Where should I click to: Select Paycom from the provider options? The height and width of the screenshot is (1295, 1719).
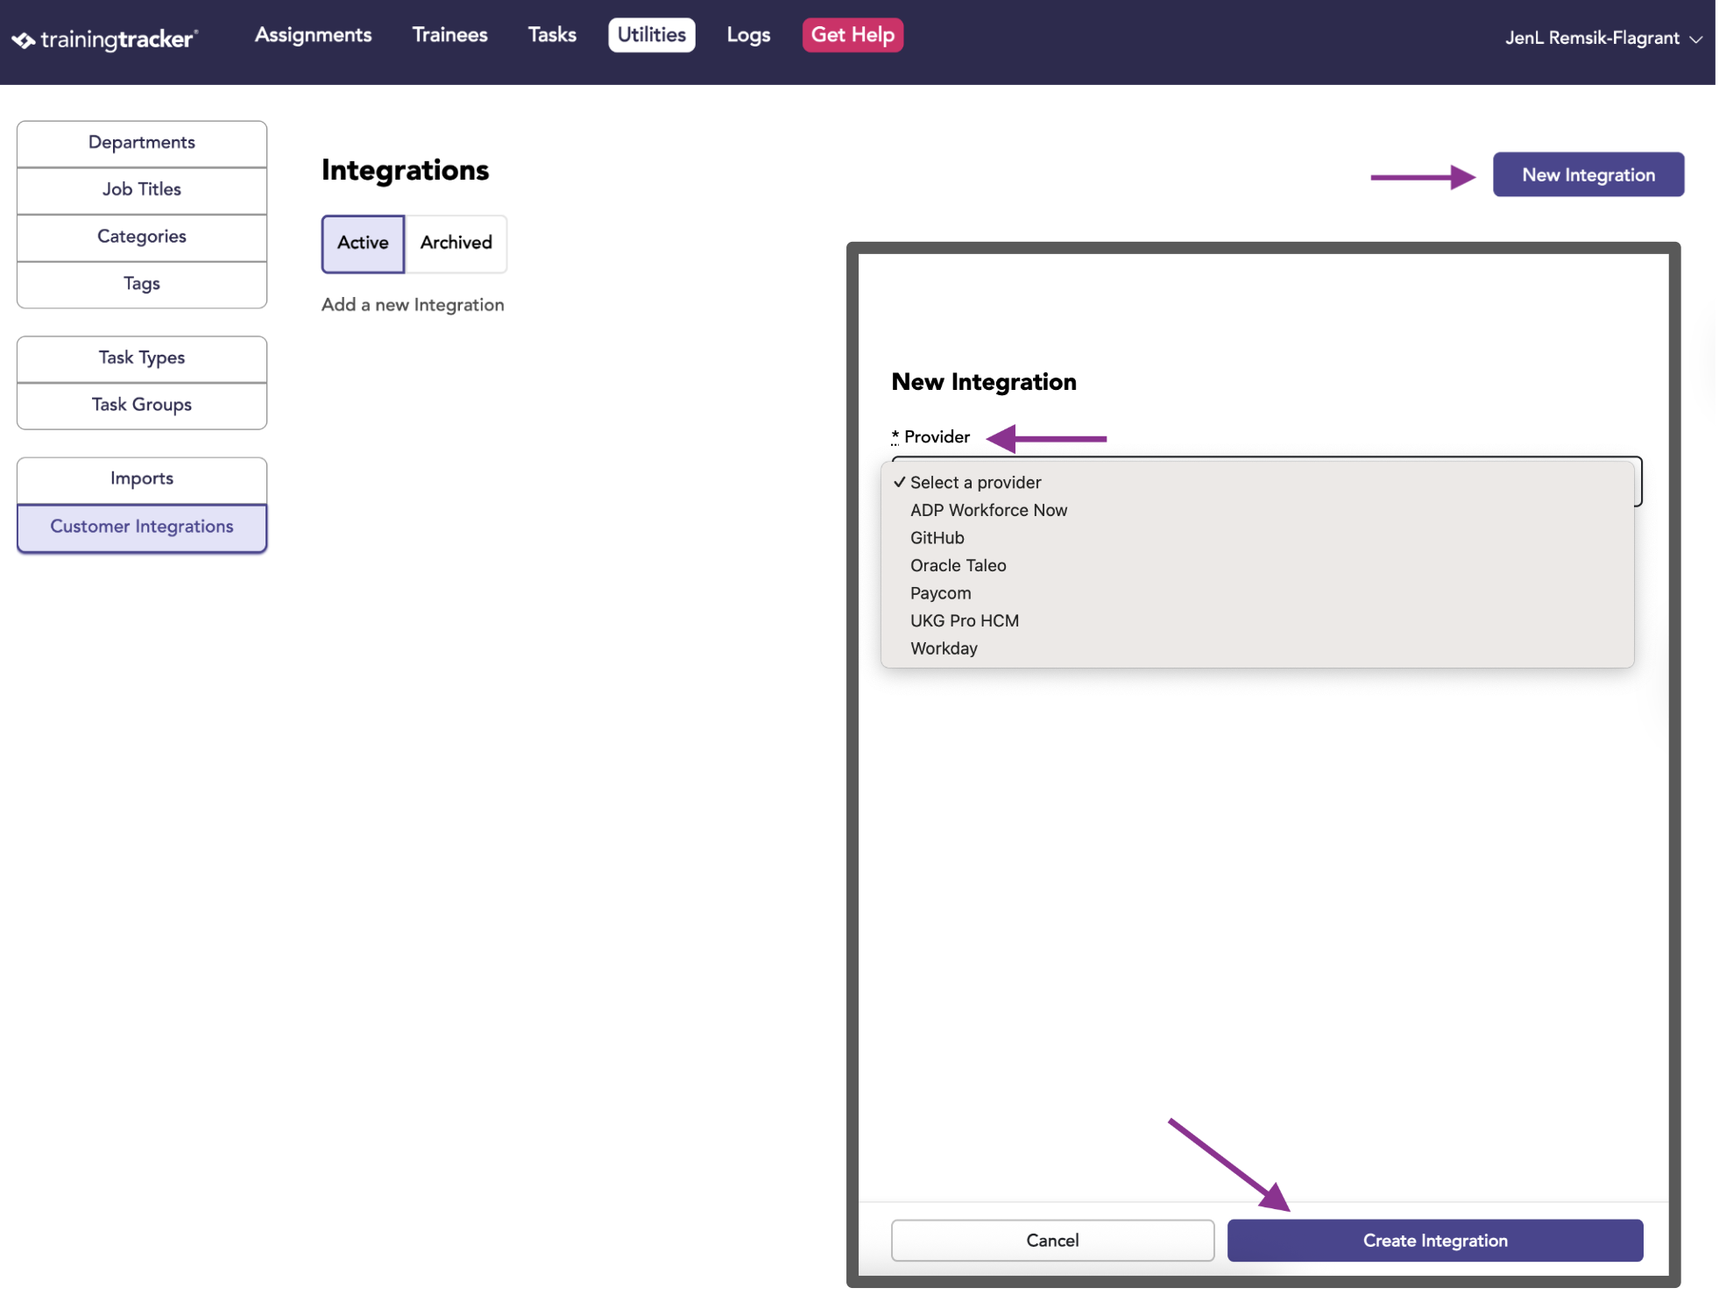pyautogui.click(x=940, y=593)
